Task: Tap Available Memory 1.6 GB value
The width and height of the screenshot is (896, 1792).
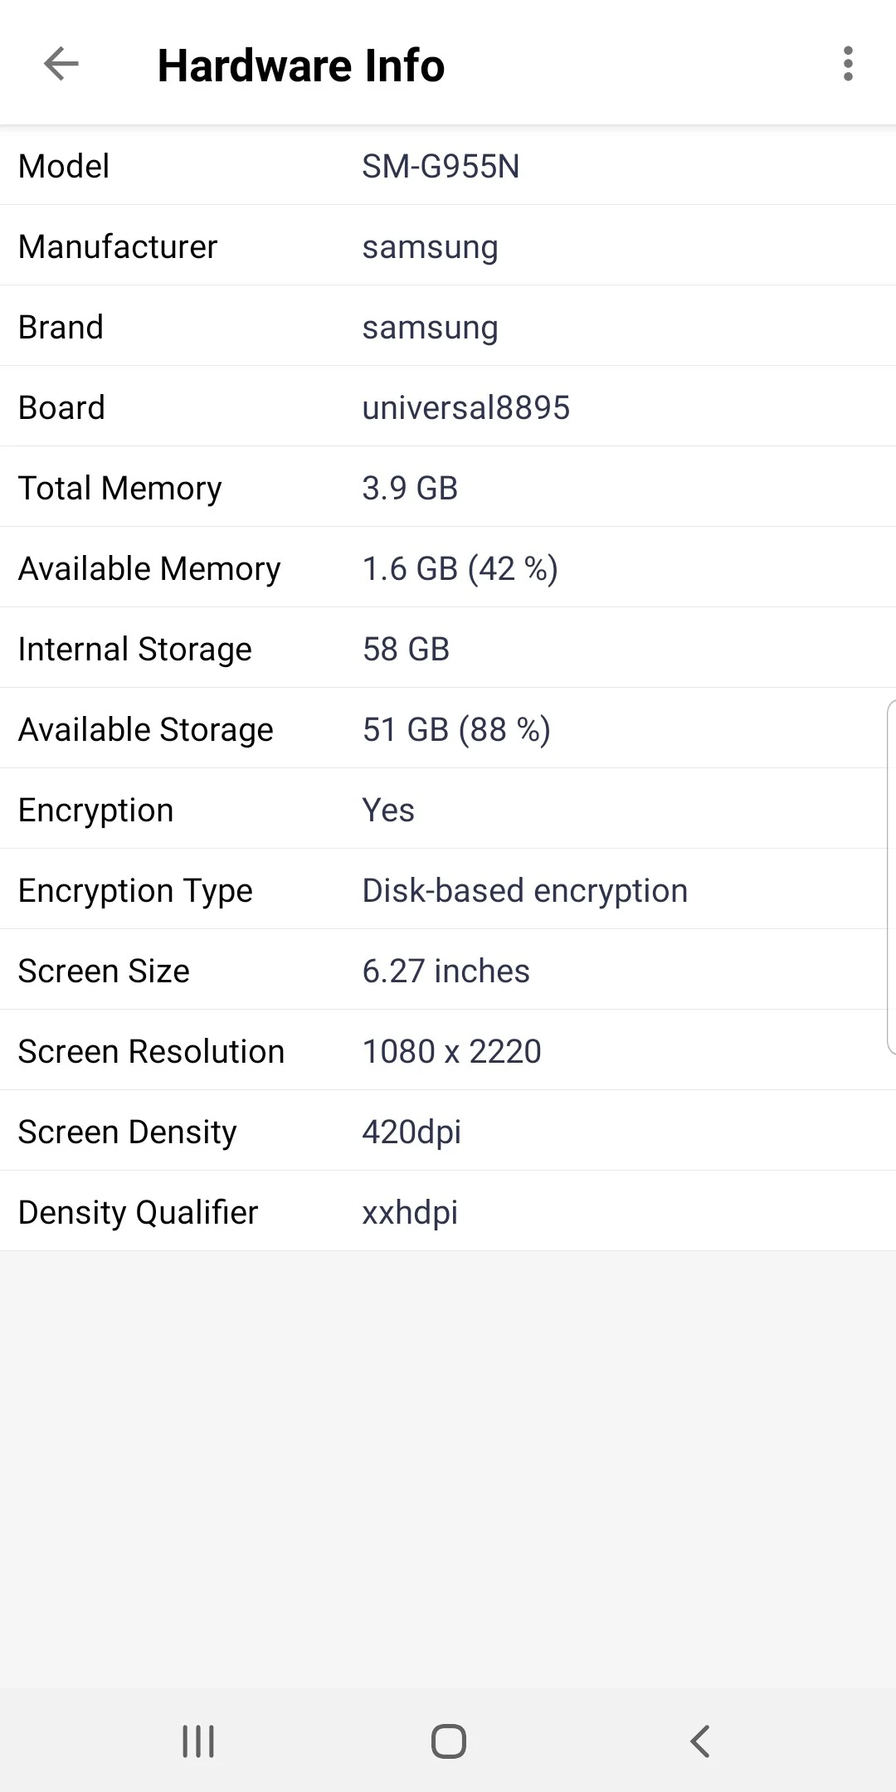Action: (x=460, y=568)
